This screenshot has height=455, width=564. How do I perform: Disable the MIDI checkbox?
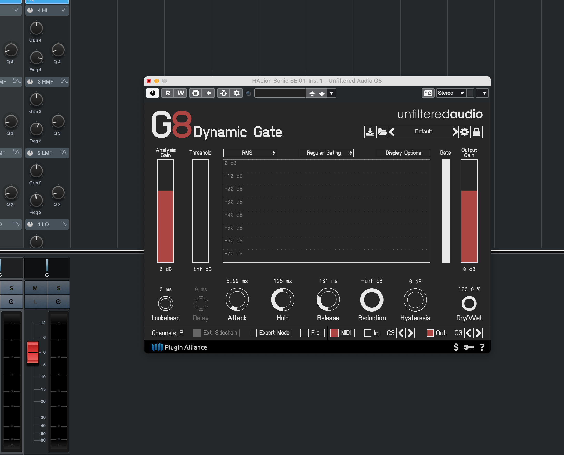[x=334, y=333]
